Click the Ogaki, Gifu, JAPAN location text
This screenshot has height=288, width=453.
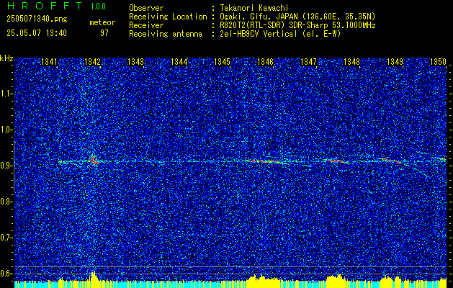tap(297, 17)
